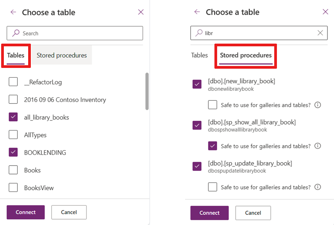The width and height of the screenshot is (334, 225).
Task: Cancel the stored procedures selection
Action: [253, 213]
